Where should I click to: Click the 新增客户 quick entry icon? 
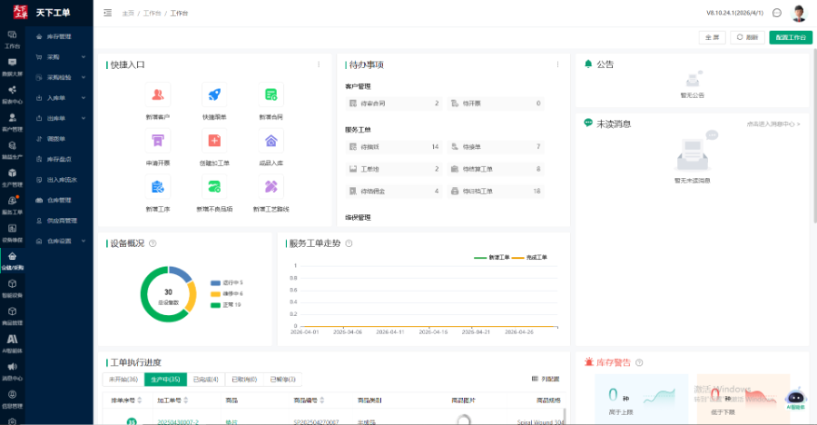(157, 95)
